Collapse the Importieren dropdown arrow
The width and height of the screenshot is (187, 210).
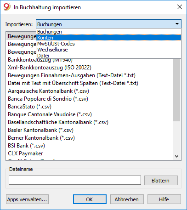(x=177, y=24)
